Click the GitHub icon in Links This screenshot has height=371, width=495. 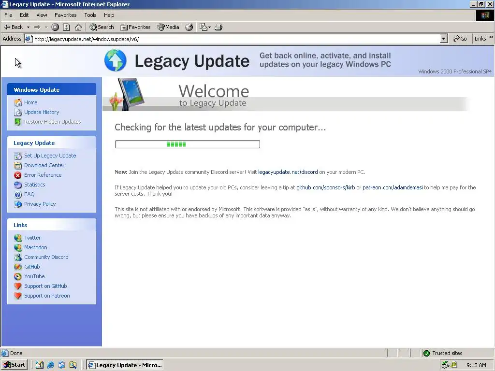point(18,267)
